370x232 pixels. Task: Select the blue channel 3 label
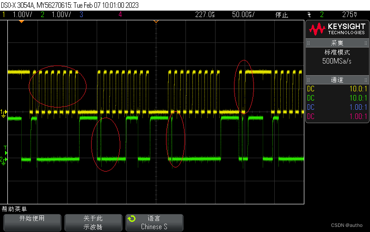(x=81, y=15)
